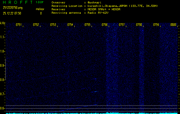Click the 0.7 kHz axis label

point(2,94)
